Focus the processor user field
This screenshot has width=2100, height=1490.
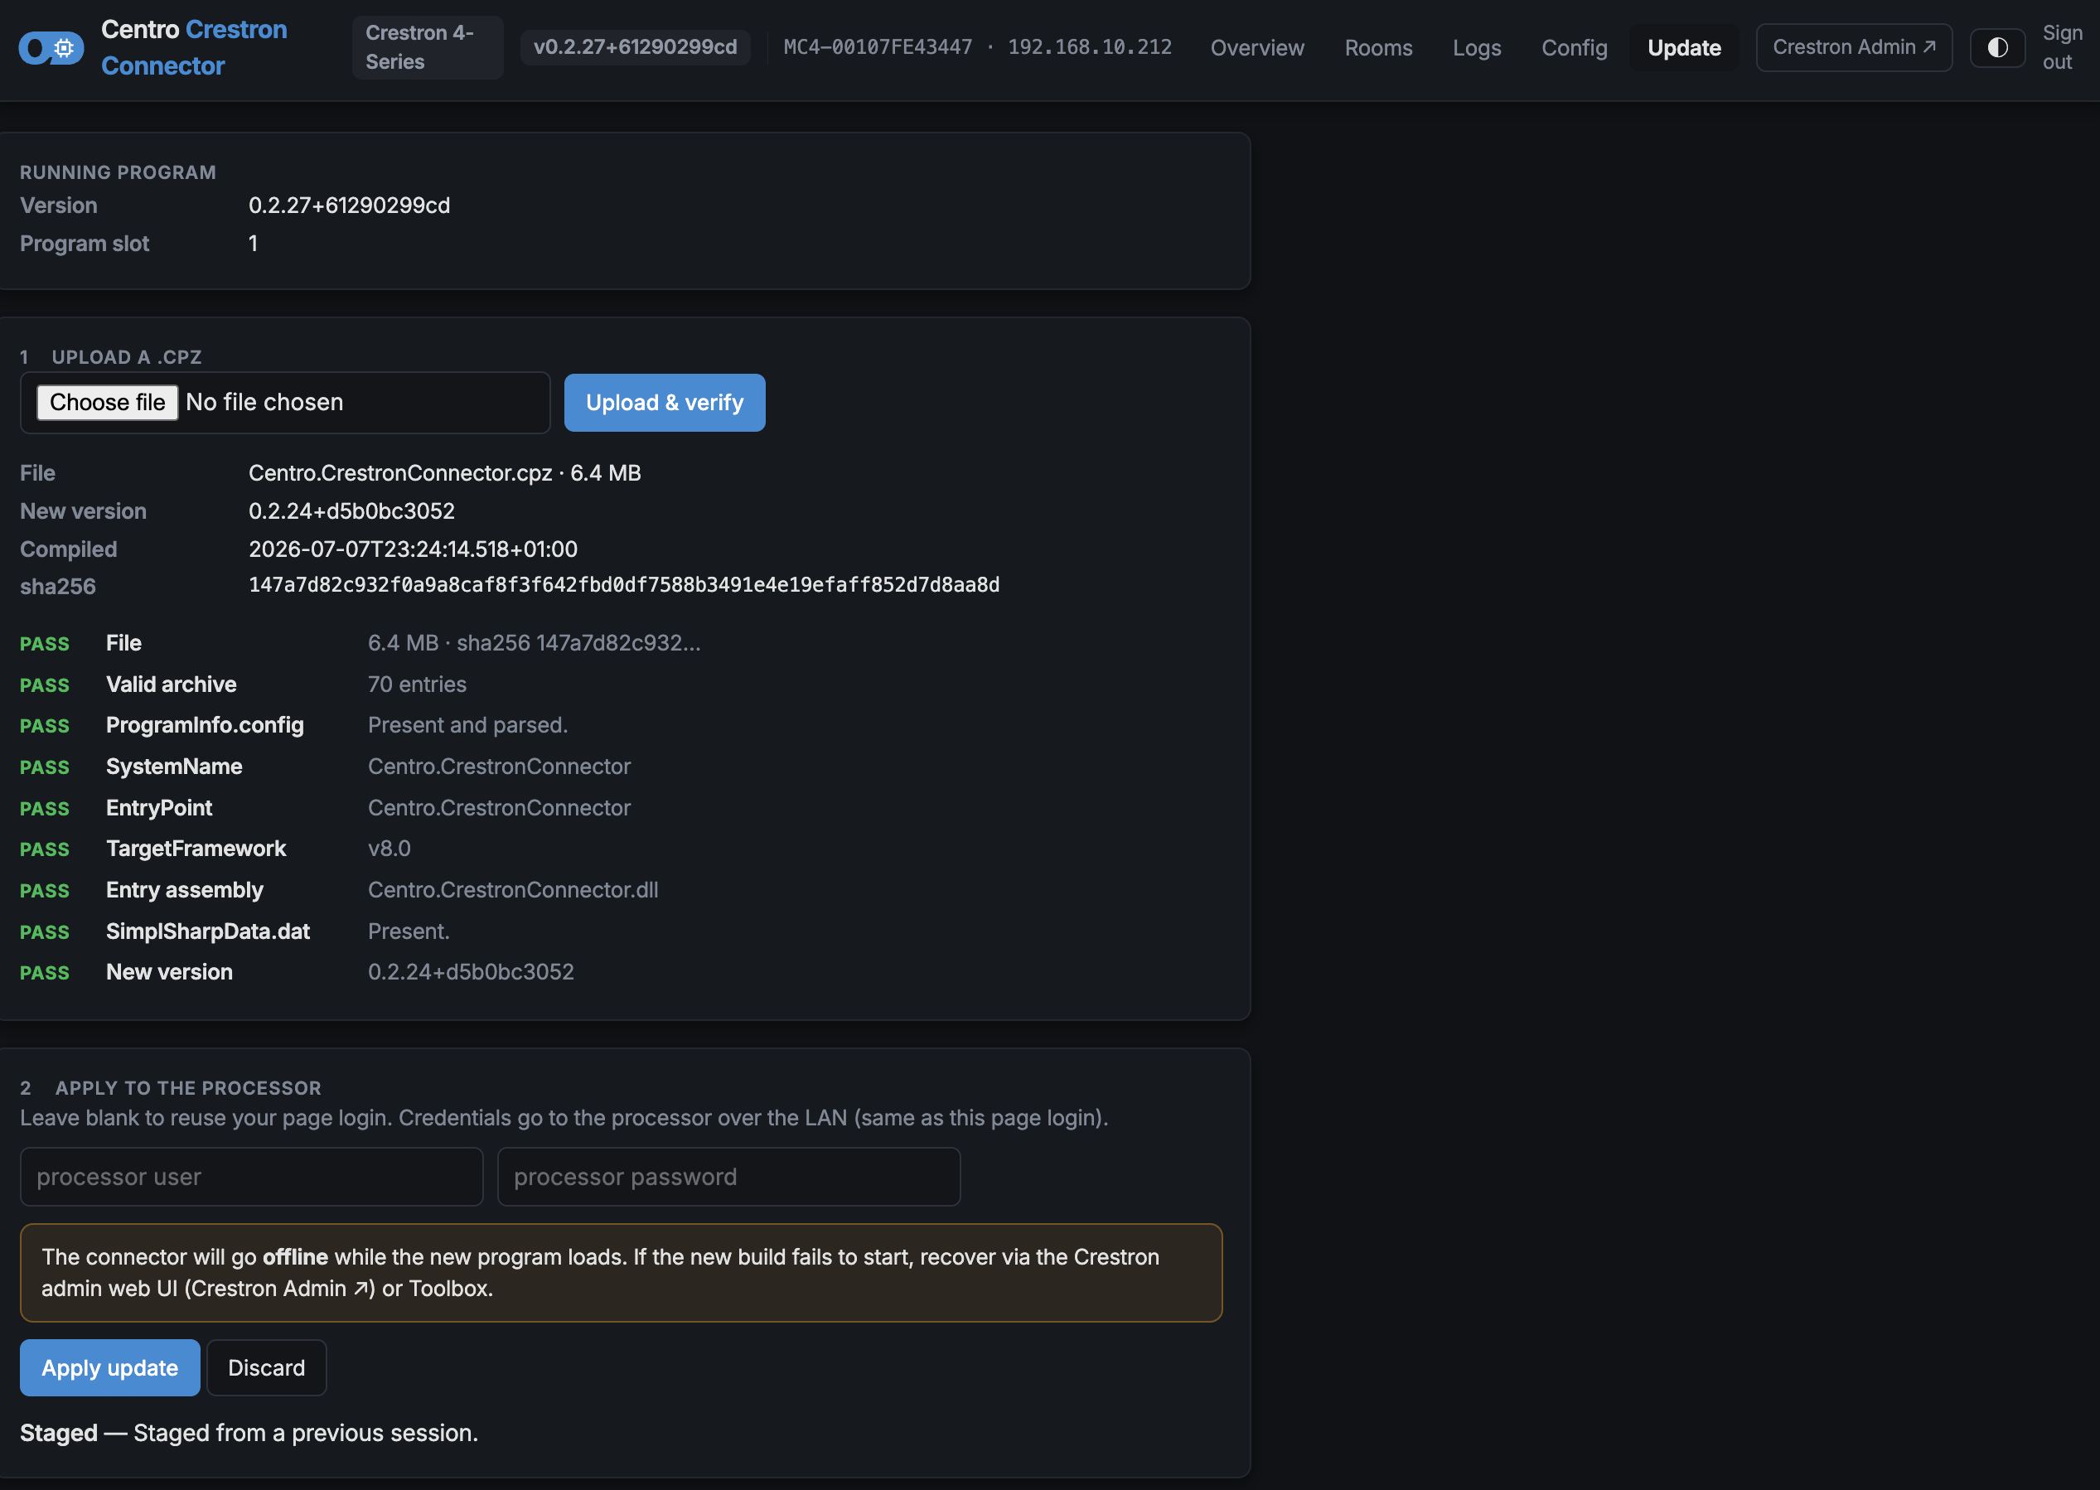[251, 1176]
